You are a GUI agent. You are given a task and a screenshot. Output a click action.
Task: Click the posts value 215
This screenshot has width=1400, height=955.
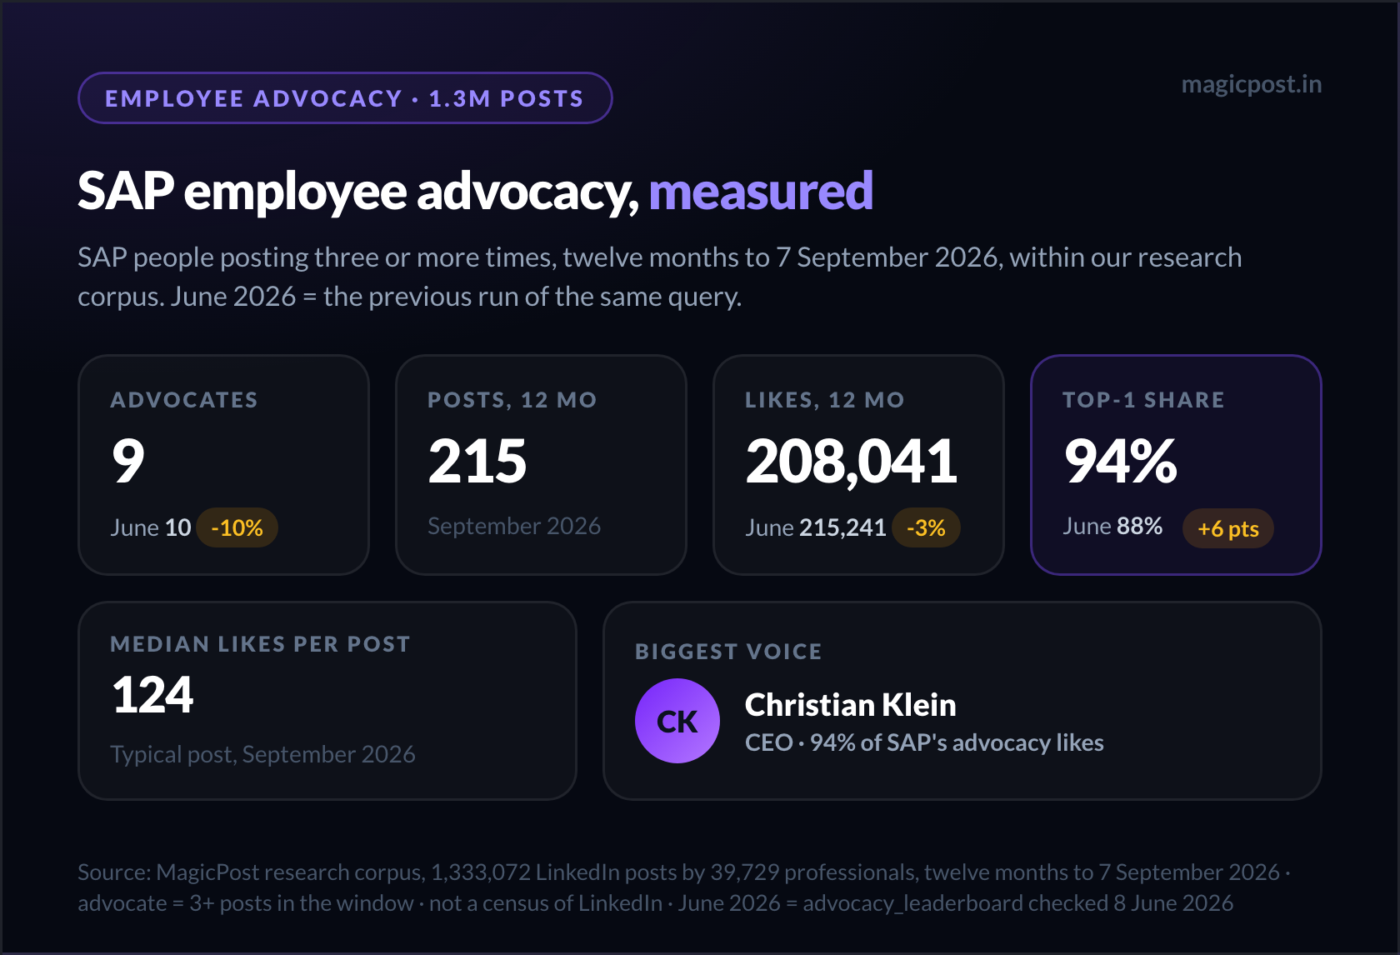click(477, 461)
